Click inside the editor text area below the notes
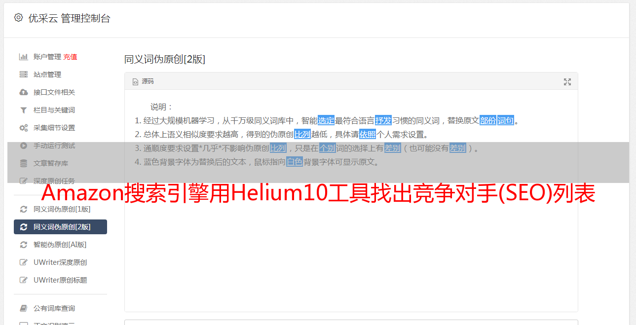 click(x=351, y=247)
